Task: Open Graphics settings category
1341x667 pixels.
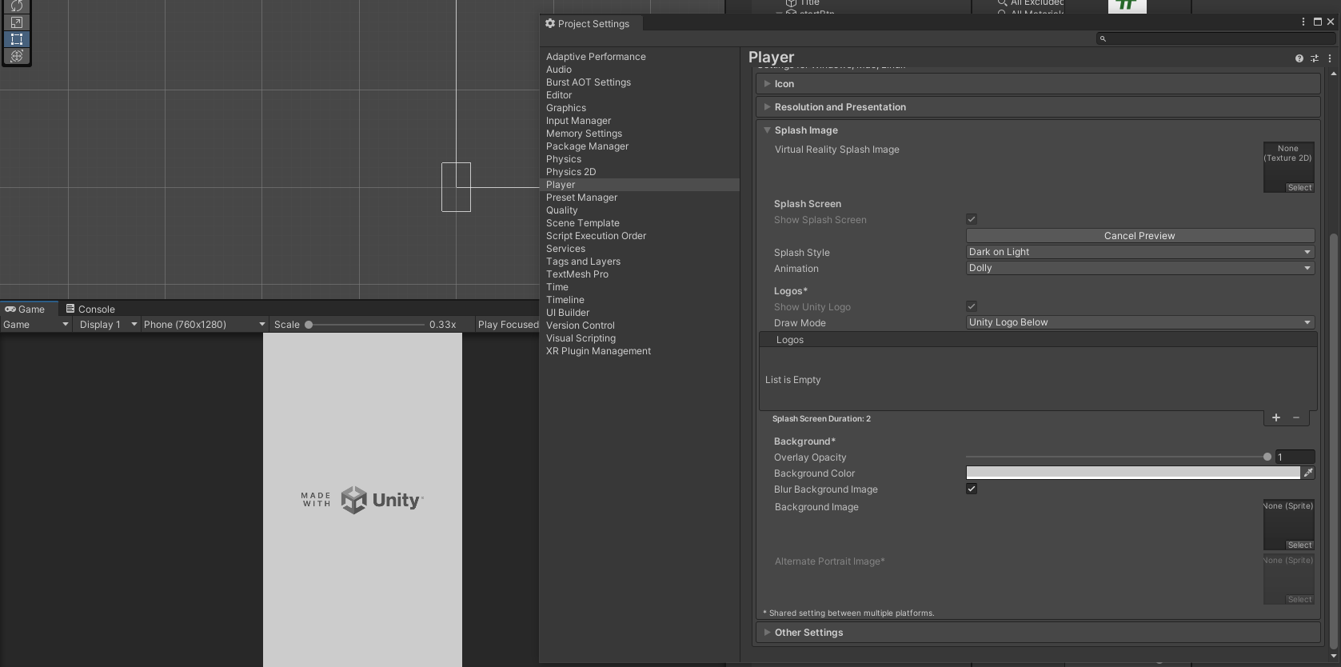Action: 566,108
